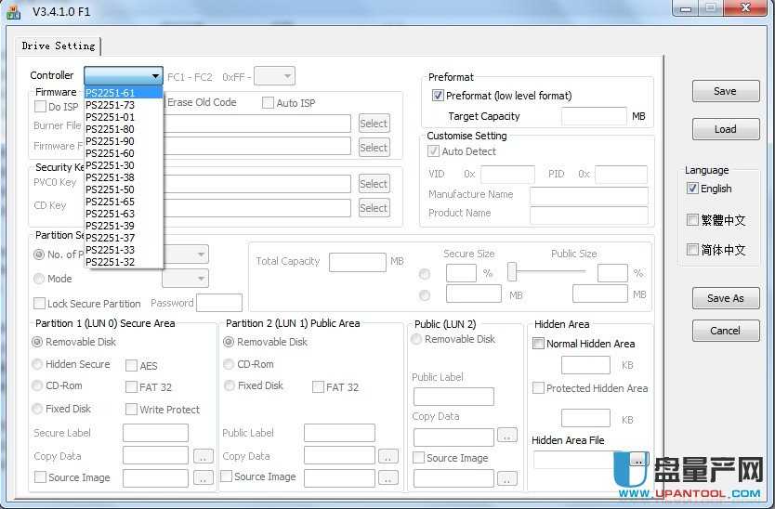Click the Secure/Public size slider handle
This screenshot has height=509, width=775.
pyautogui.click(x=511, y=272)
